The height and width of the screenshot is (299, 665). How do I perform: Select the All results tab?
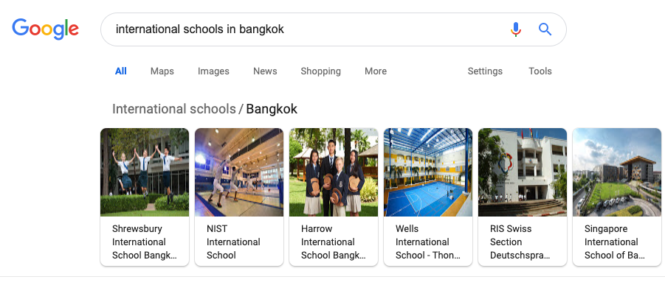pyautogui.click(x=121, y=71)
